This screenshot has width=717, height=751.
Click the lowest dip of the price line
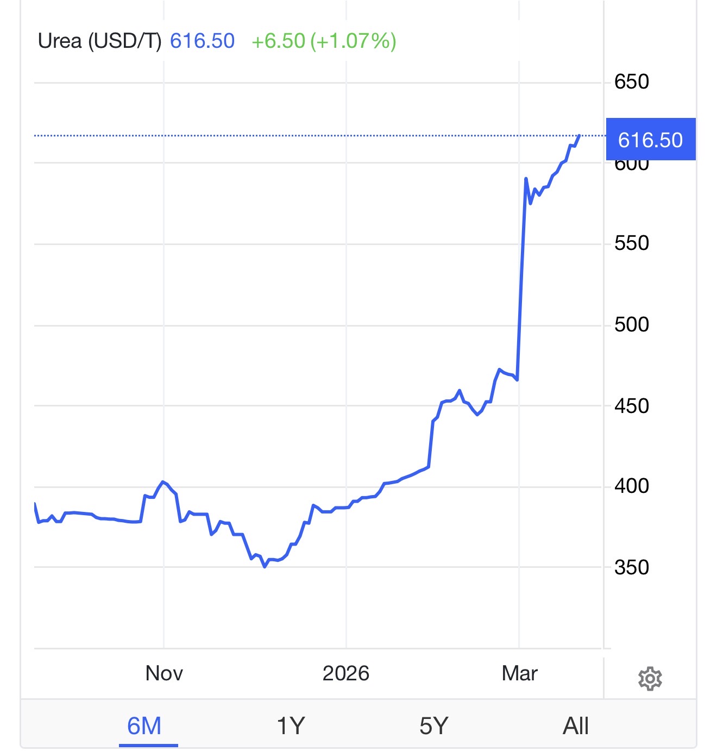[265, 566]
